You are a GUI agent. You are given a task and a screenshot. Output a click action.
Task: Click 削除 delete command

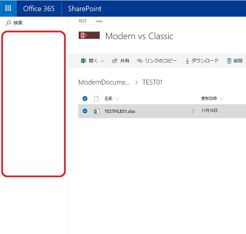tap(238, 61)
